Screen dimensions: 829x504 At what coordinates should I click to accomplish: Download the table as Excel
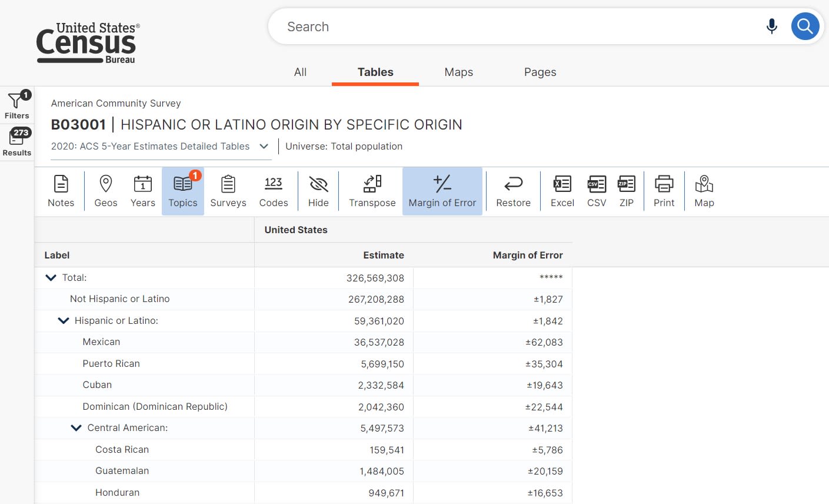(562, 190)
